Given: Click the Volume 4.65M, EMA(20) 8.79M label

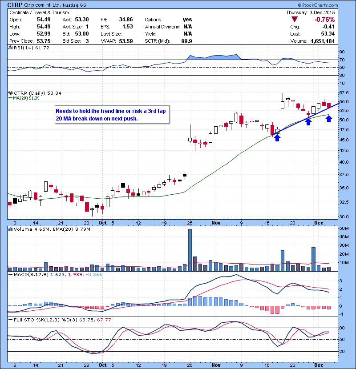Looking at the screenshot, I should (52, 229).
